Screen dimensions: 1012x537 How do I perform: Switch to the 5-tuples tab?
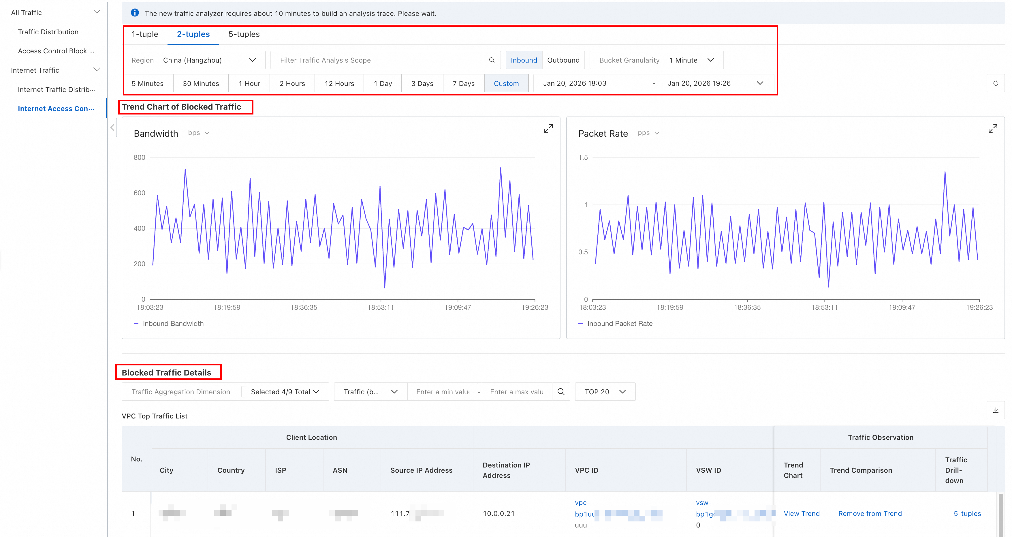pyautogui.click(x=244, y=34)
